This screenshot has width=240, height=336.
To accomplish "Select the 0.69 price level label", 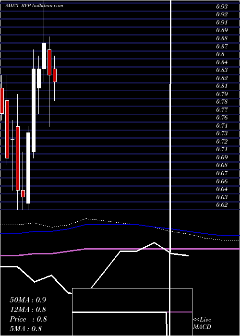I will coord(222,157).
